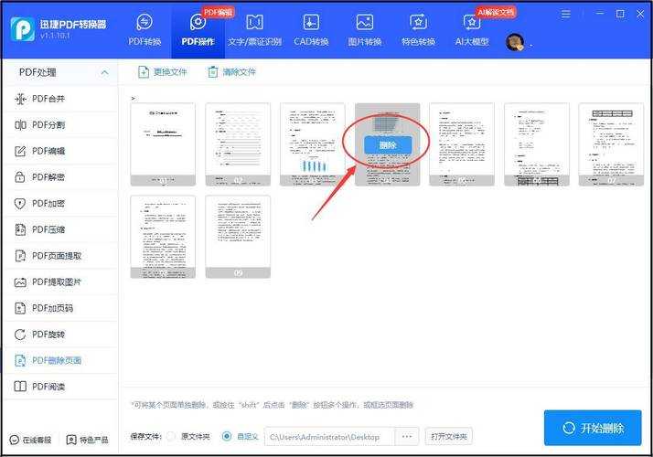
Task: Click the 迅捷PDF转换器 logo
Action: pyautogui.click(x=23, y=29)
